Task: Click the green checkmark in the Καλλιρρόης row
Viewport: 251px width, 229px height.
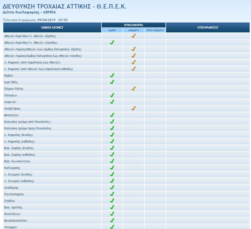Action: (x=112, y=168)
